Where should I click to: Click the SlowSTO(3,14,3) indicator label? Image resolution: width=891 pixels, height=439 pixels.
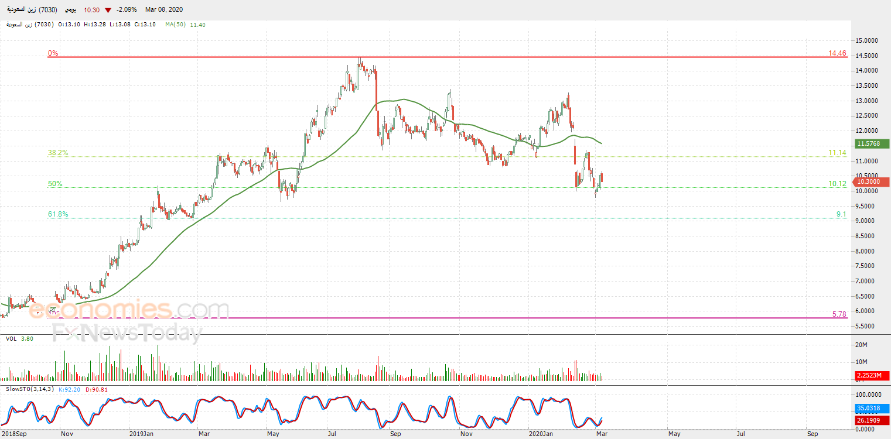click(x=30, y=389)
